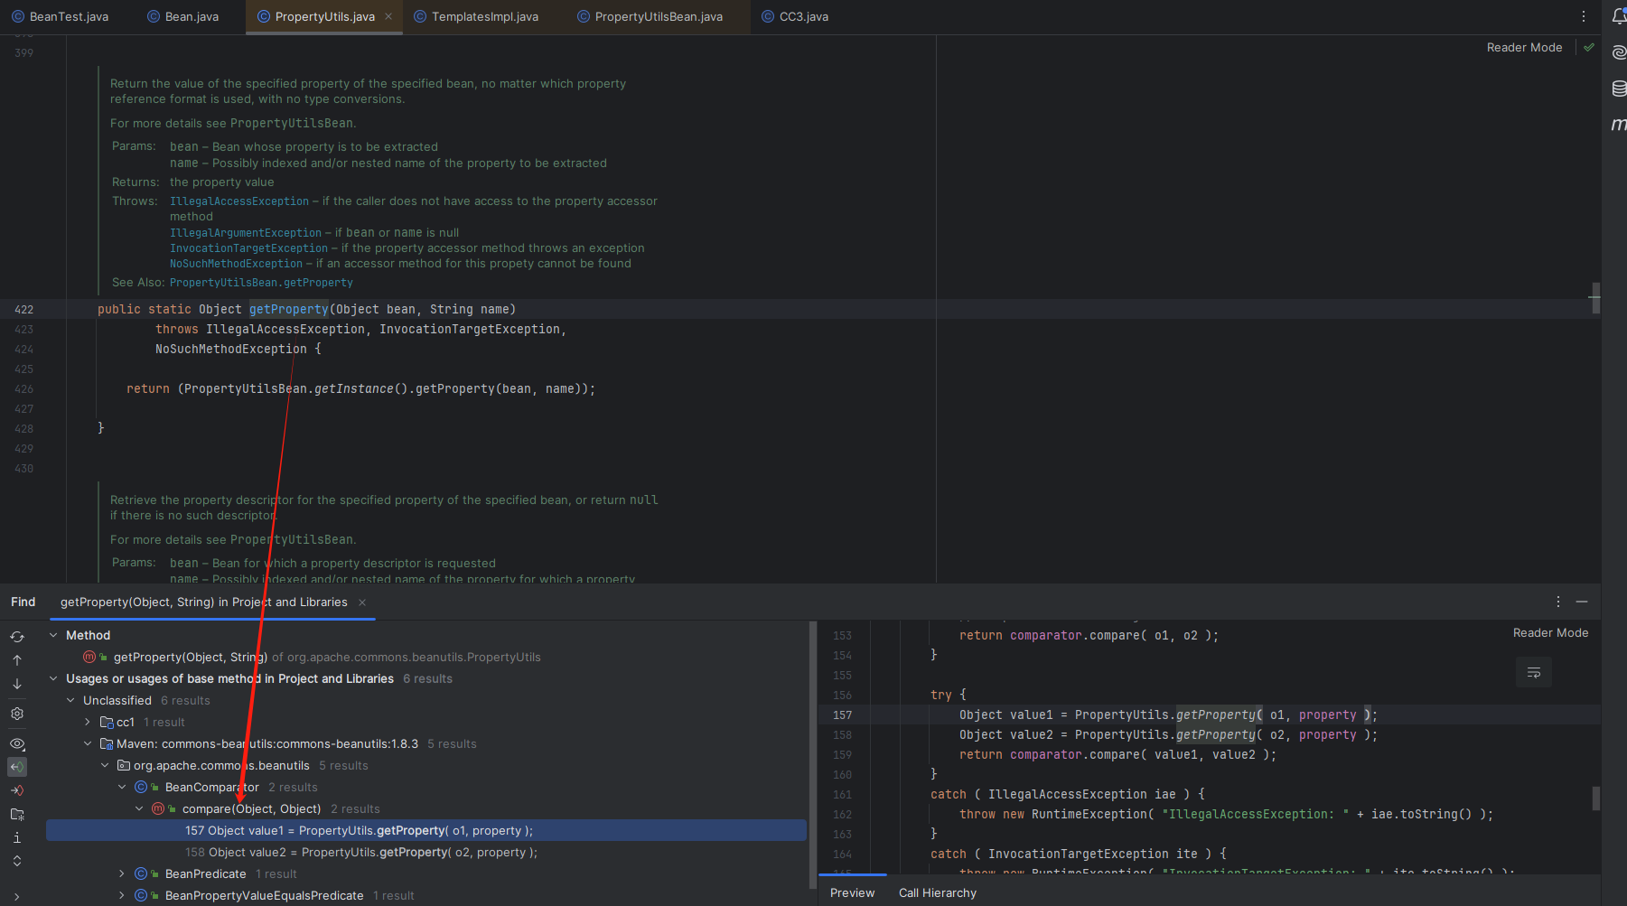Follow the IllegalAccessException link in Throws

(239, 201)
